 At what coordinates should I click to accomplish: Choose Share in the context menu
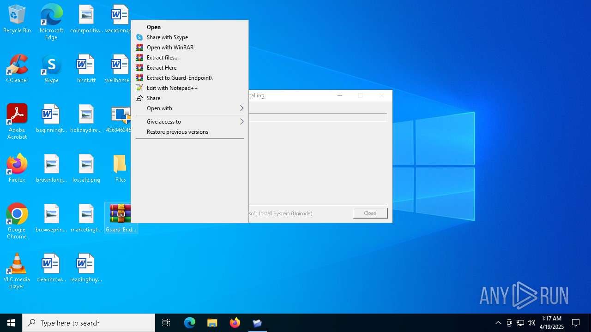[x=190, y=98]
